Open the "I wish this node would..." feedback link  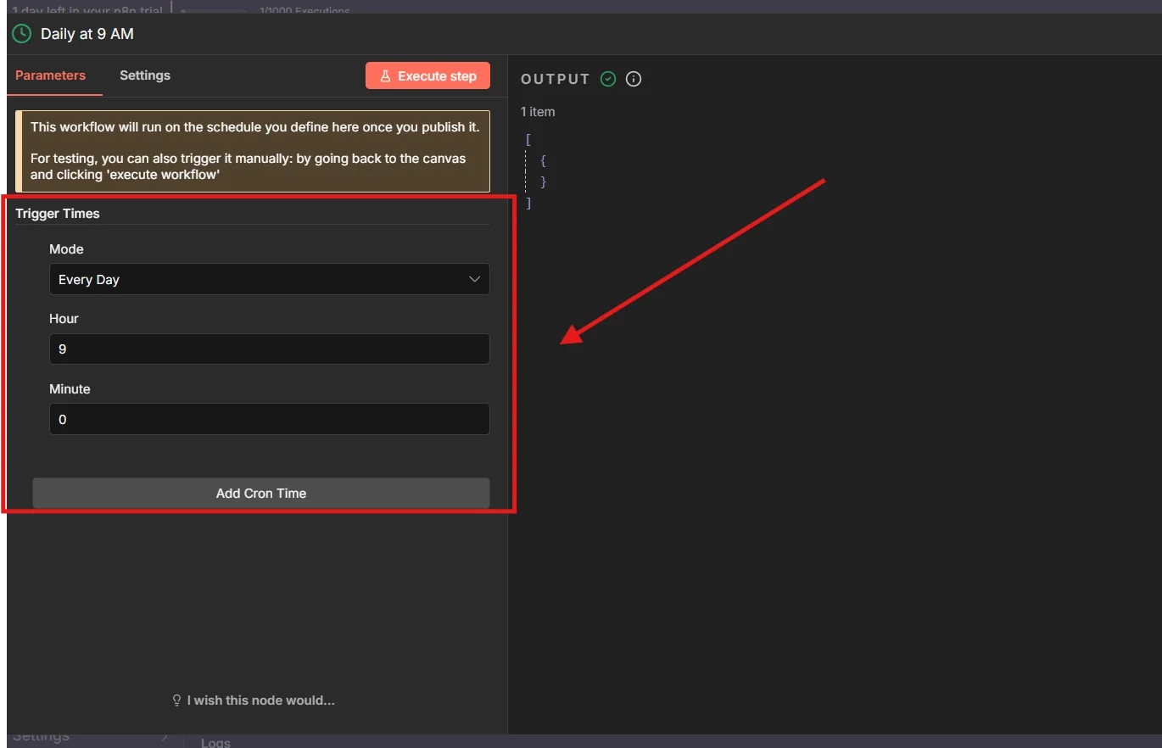pos(253,700)
